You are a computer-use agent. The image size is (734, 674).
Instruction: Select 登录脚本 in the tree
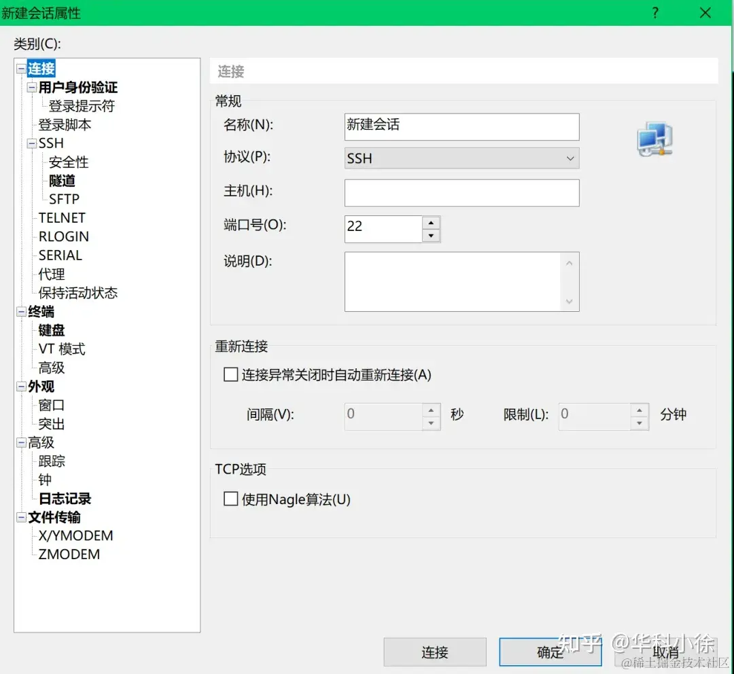(x=65, y=124)
